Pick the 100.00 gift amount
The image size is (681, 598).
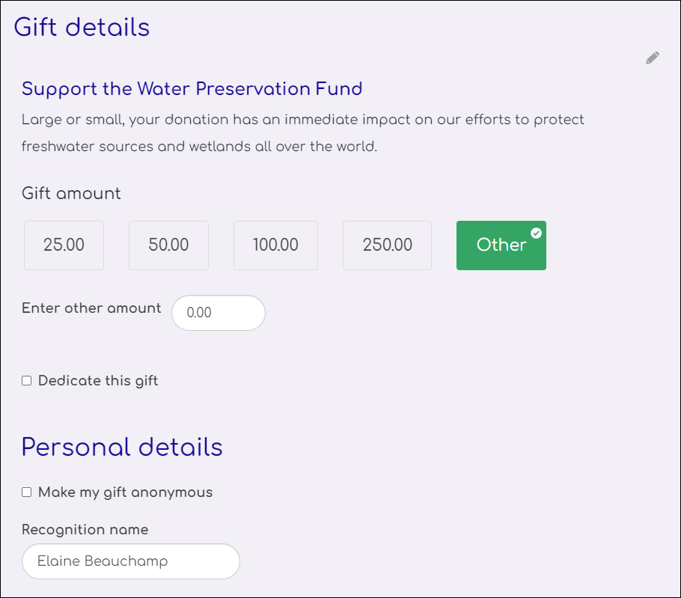[x=276, y=245]
